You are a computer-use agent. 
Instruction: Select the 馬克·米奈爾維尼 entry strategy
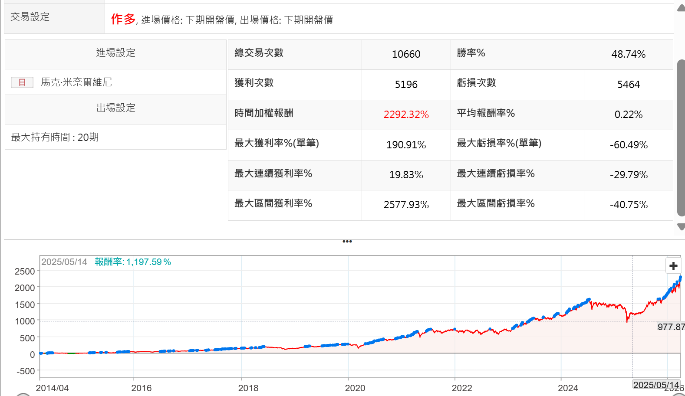76,82
